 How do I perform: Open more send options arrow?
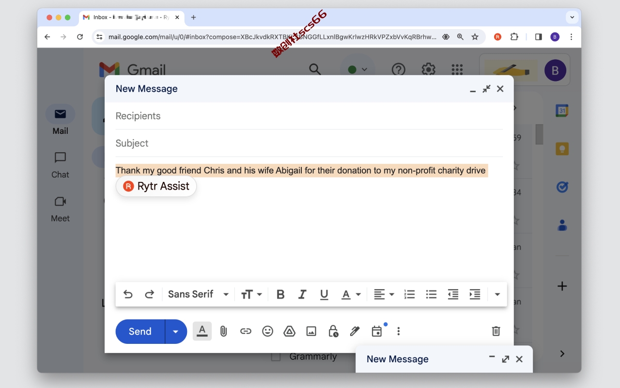176,331
